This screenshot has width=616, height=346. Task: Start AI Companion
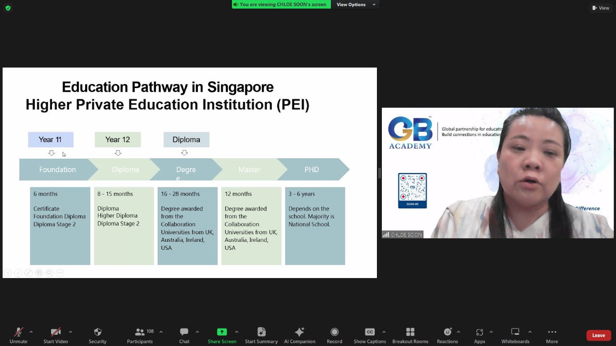[299, 332]
